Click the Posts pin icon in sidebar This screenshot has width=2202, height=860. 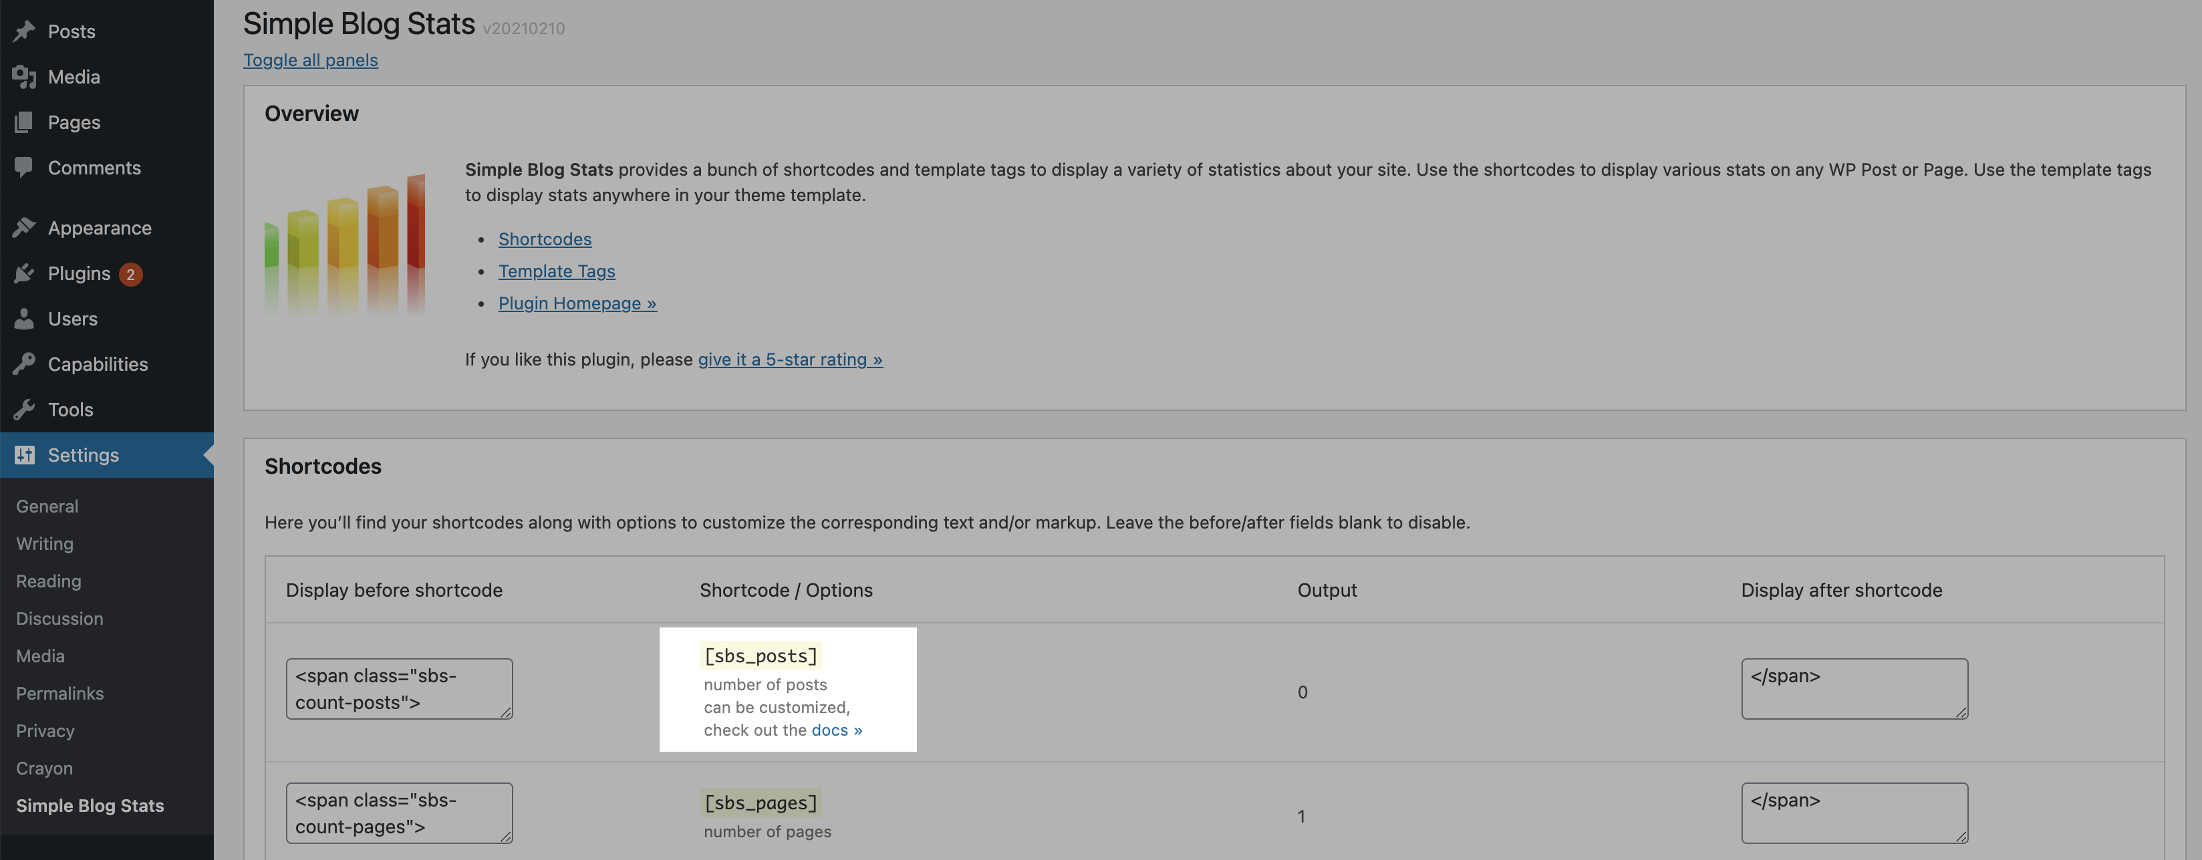(24, 31)
